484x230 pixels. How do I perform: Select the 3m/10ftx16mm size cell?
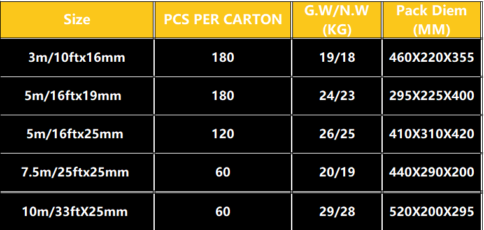coord(77,58)
